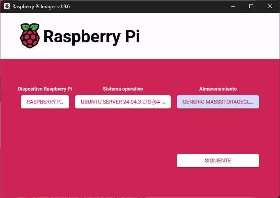The height and width of the screenshot is (198, 280).
Task: Open the Ubuntu Server OS selection
Action: click(123, 102)
